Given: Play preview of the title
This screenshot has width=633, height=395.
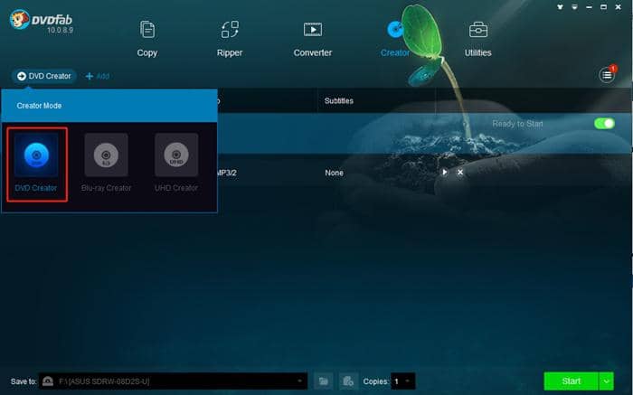Looking at the screenshot, I should [x=445, y=173].
